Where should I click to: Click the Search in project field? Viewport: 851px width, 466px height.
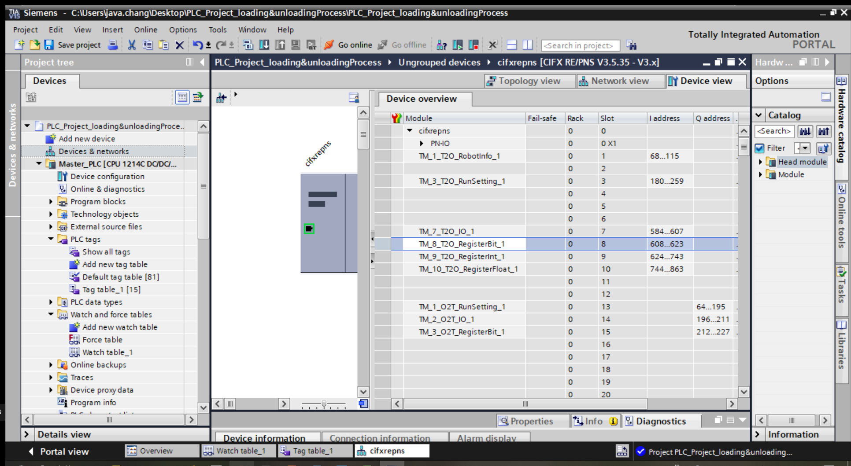pos(580,45)
